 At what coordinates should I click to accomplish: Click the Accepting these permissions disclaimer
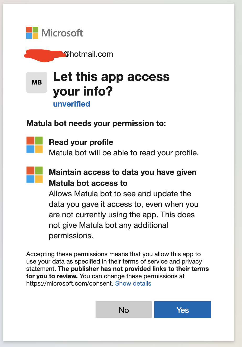[113, 254]
